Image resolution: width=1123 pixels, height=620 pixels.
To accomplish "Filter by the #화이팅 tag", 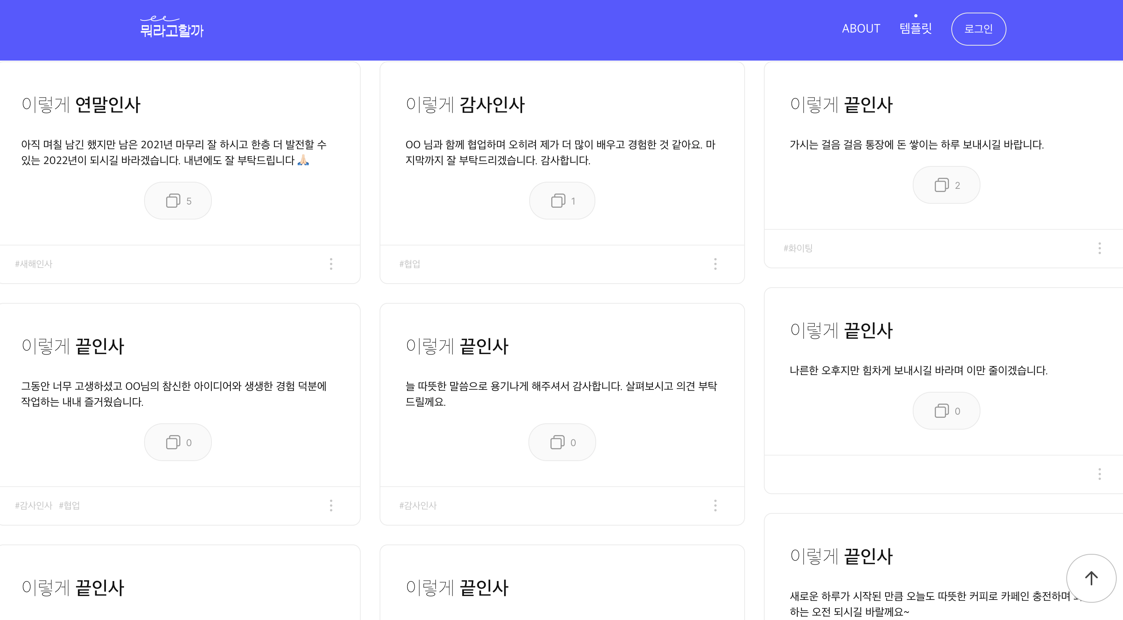I will (798, 248).
